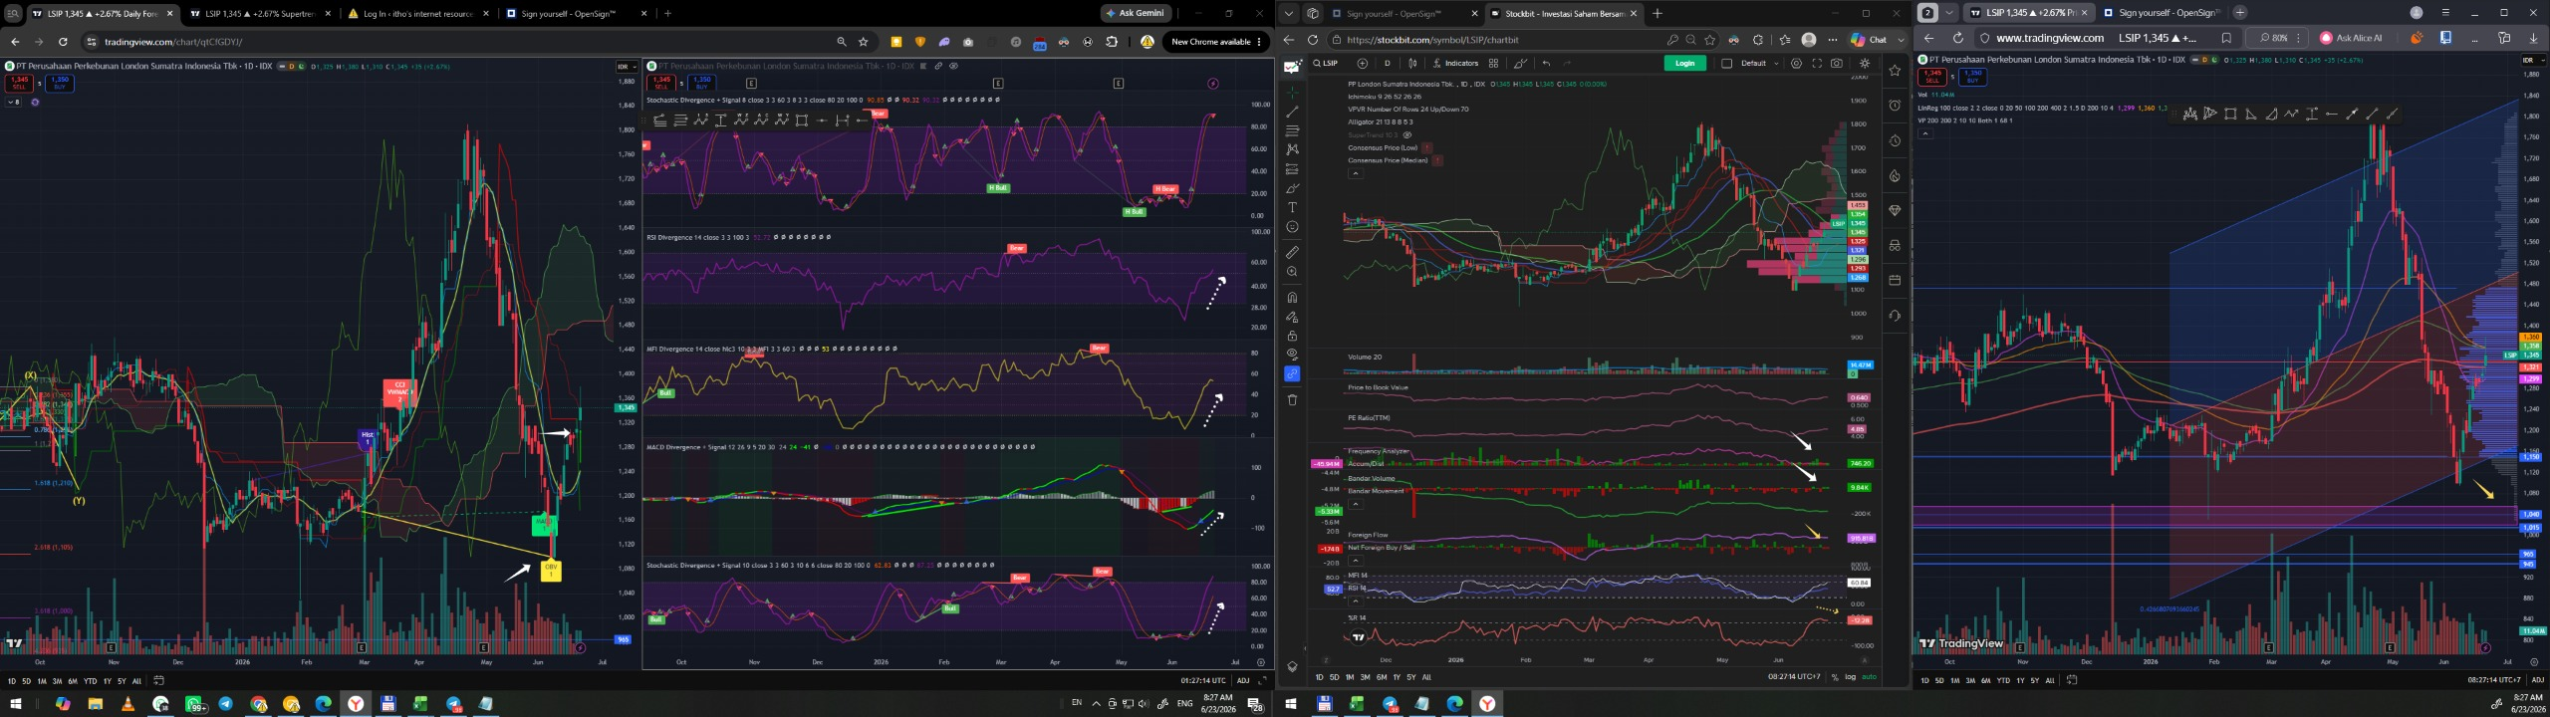
Task: Pick the Text tool in Stockbit sidebar
Action: [x=1292, y=207]
